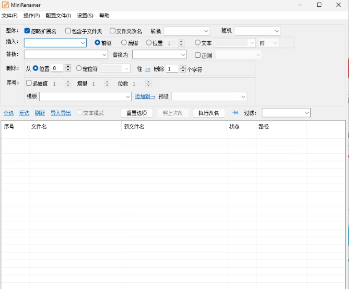Screen dimensions: 349x289
Task: Click the 重置选项 button
Action: pos(137,113)
